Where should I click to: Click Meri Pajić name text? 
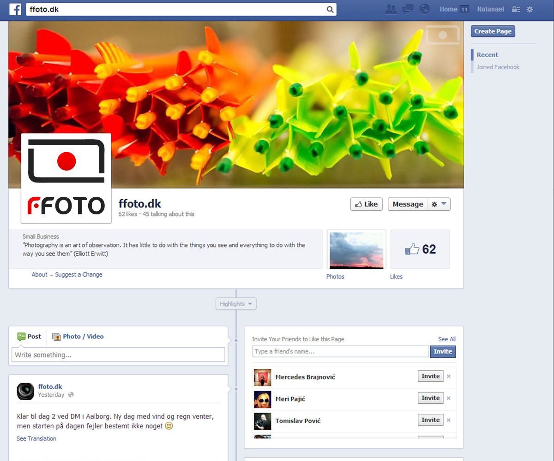290,399
